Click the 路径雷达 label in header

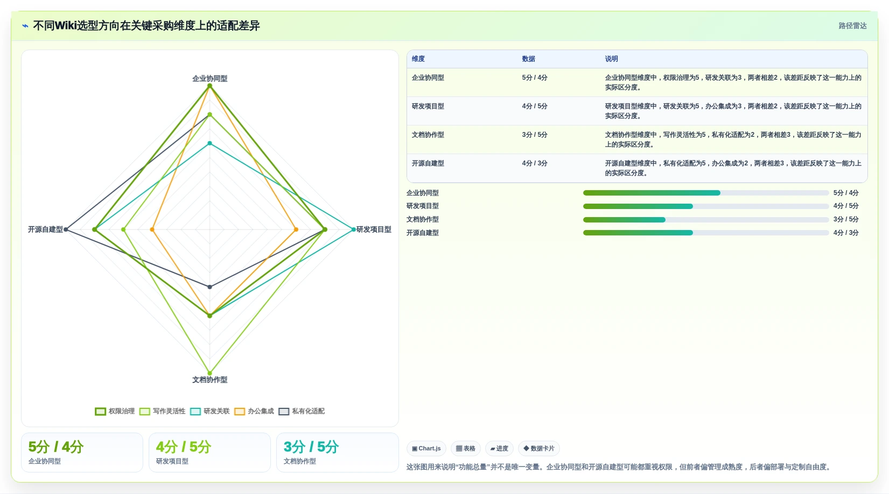[x=852, y=26]
